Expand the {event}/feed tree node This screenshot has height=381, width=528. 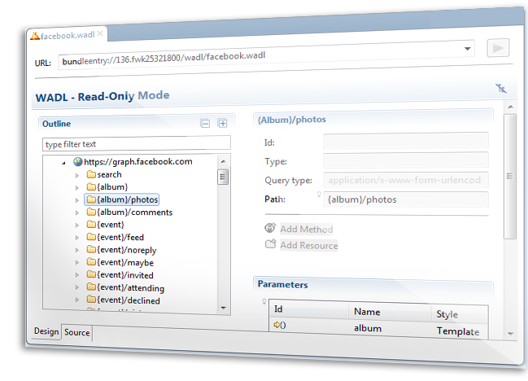(77, 238)
